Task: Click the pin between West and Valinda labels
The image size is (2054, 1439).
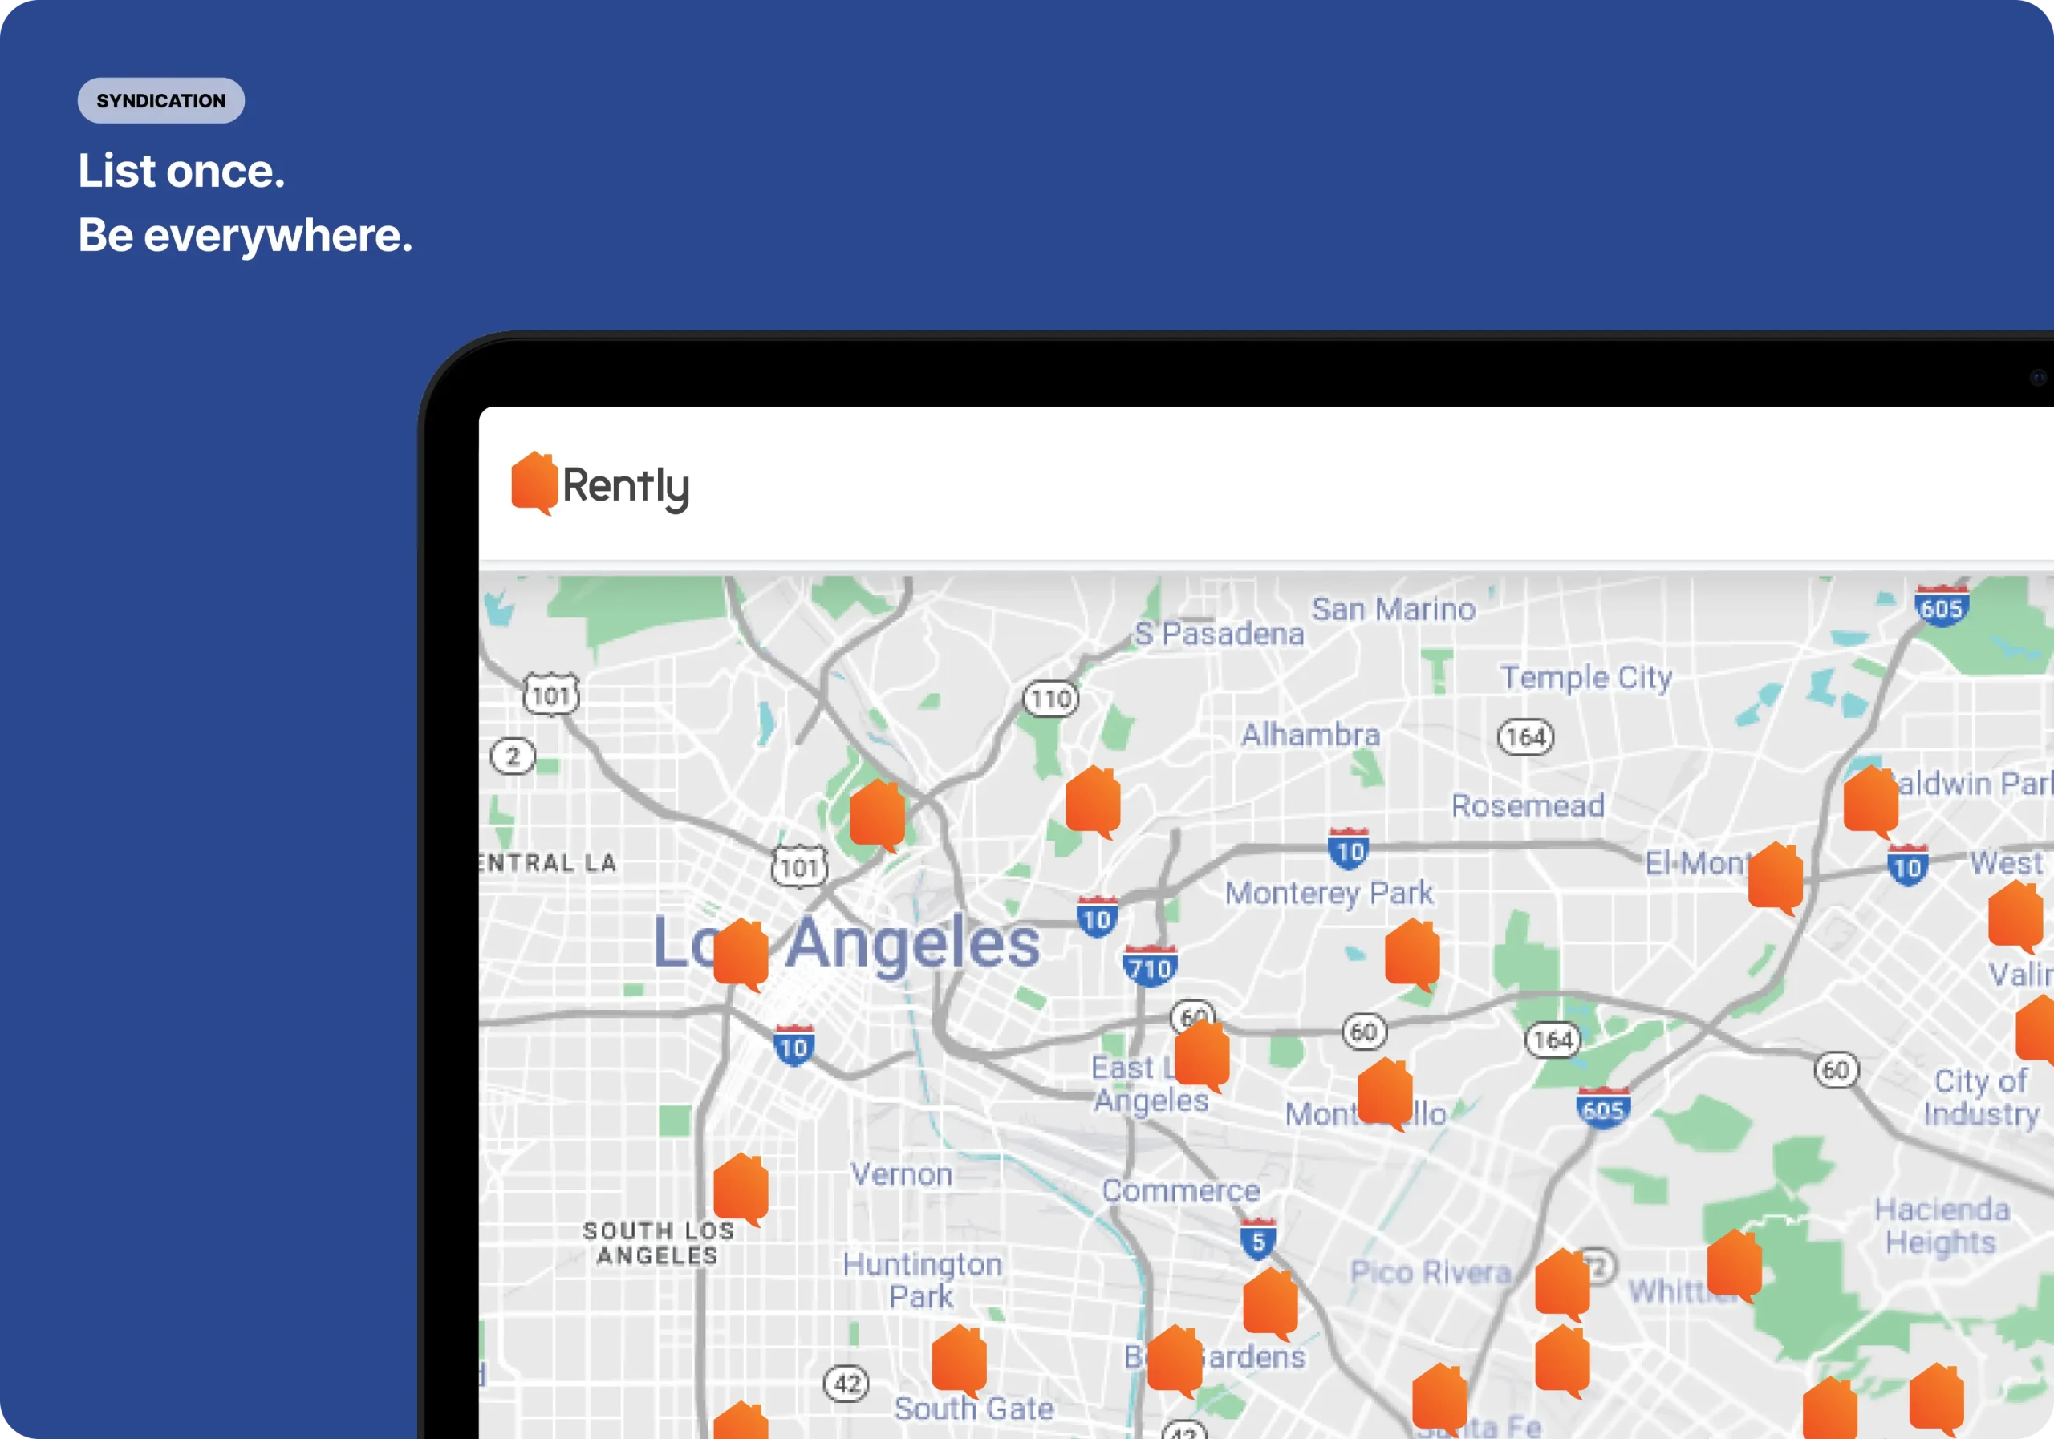Action: [2015, 917]
